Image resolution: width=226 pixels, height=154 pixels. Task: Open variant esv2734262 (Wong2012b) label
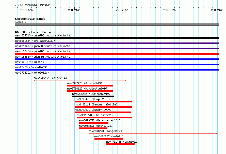point(50,78)
